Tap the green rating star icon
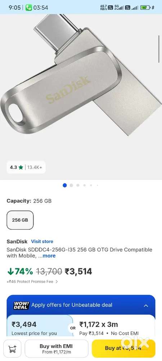This screenshot has height=361, width=162. click(x=21, y=168)
